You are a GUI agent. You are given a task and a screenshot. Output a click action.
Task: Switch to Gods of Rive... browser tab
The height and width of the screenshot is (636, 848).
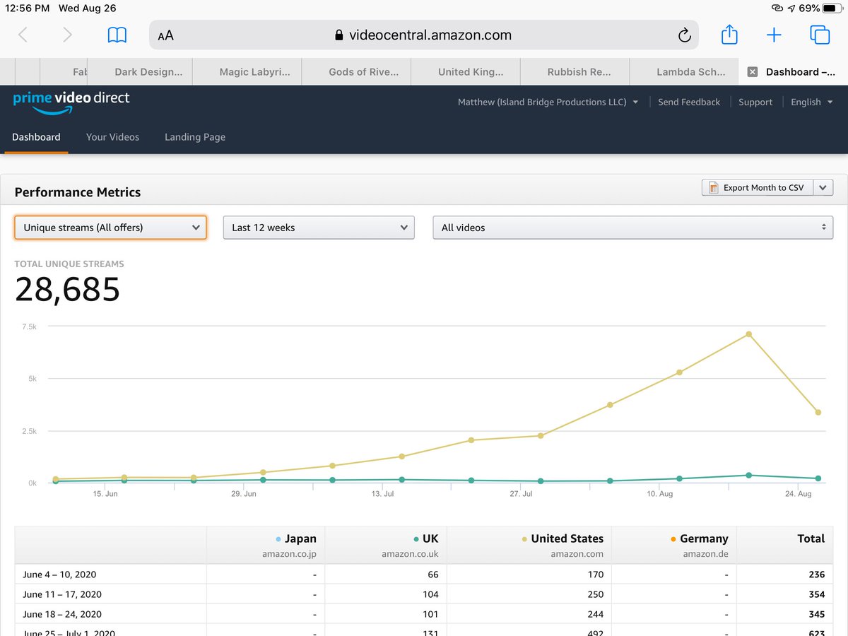point(363,72)
